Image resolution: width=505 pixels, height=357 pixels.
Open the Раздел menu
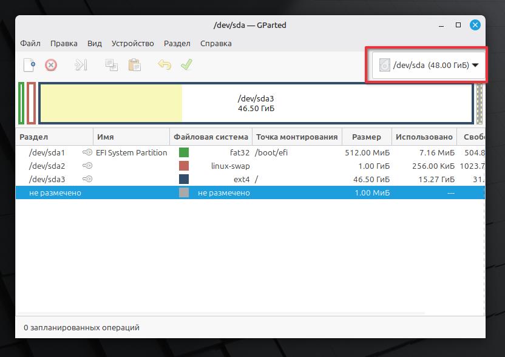pyautogui.click(x=177, y=44)
